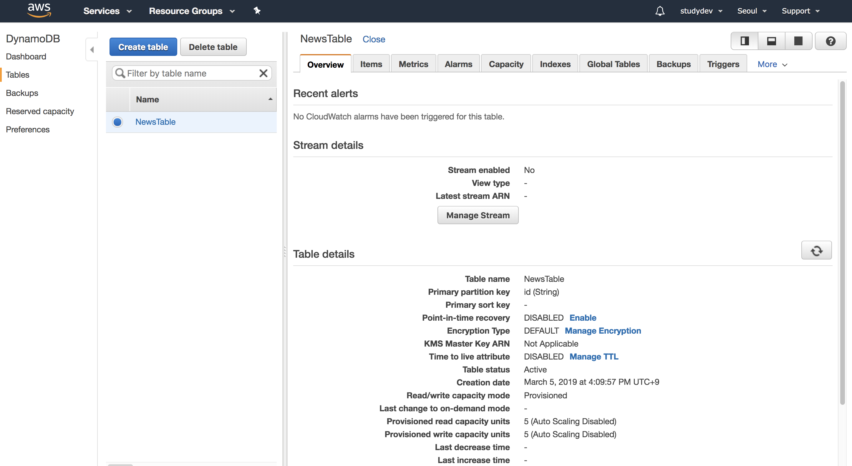This screenshot has height=466, width=852.
Task: Go to Reserved capacity in sidebar
Action: point(40,111)
